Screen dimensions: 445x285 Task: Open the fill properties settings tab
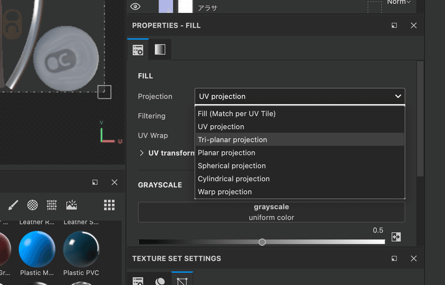(x=138, y=50)
